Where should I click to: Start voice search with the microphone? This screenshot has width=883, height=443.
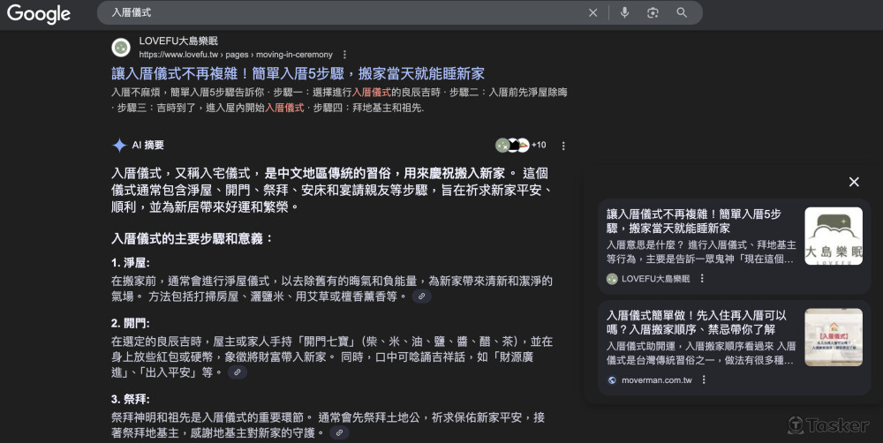(624, 13)
